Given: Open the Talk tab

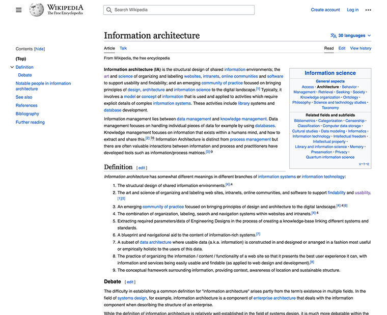Looking at the screenshot, I should pos(123,48).
